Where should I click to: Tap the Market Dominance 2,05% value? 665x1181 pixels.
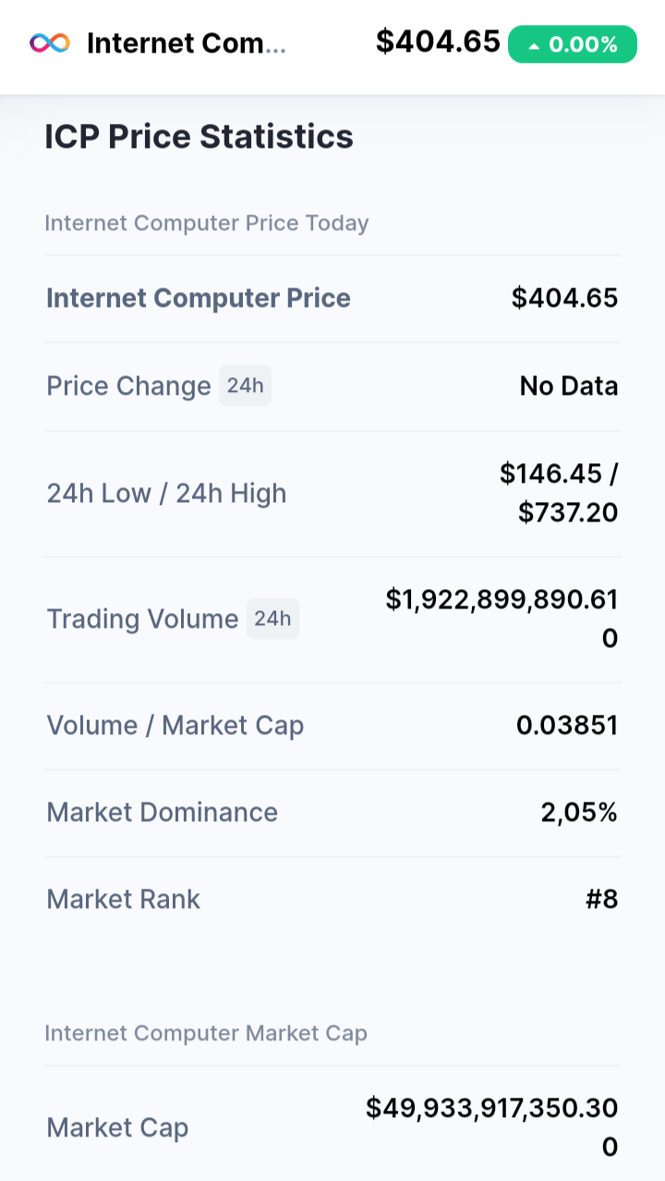pyautogui.click(x=579, y=813)
